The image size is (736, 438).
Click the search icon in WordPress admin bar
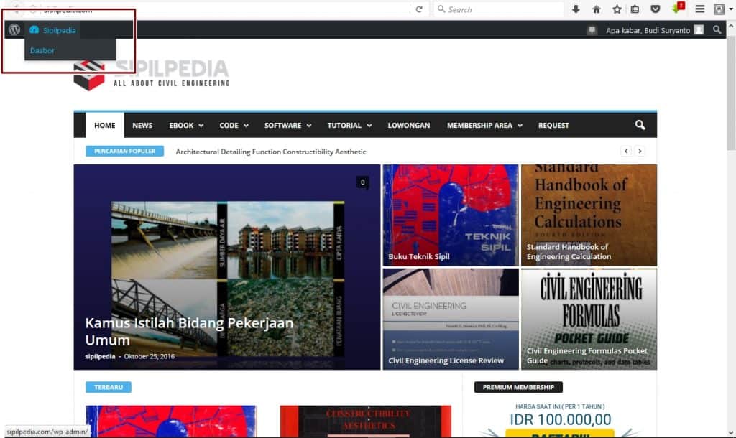pos(717,30)
